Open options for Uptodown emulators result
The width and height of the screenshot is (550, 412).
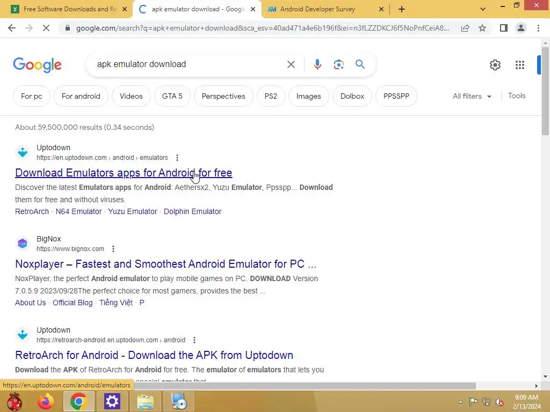pos(177,158)
